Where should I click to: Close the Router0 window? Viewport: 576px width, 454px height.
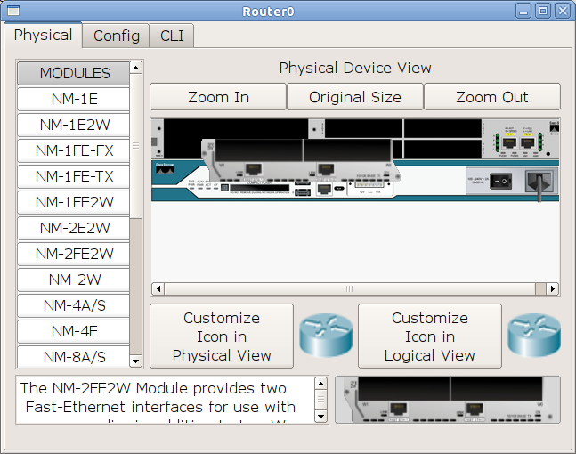[x=563, y=11]
